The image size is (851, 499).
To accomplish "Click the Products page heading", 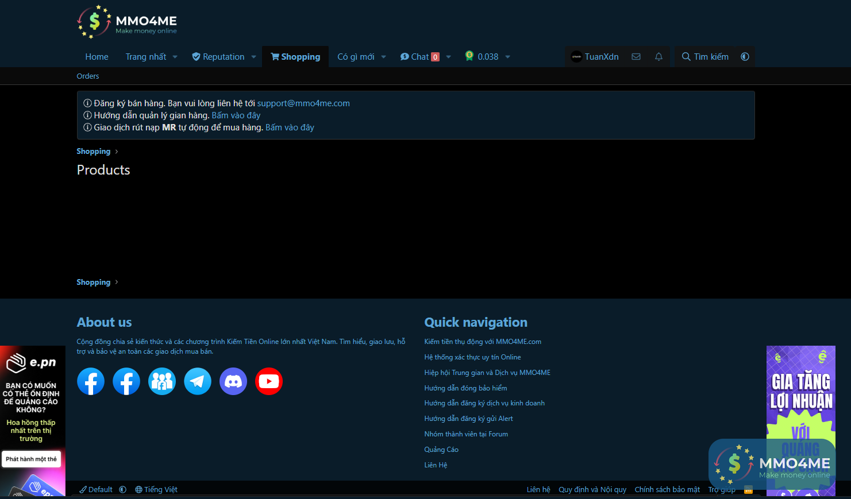I will pyautogui.click(x=103, y=170).
